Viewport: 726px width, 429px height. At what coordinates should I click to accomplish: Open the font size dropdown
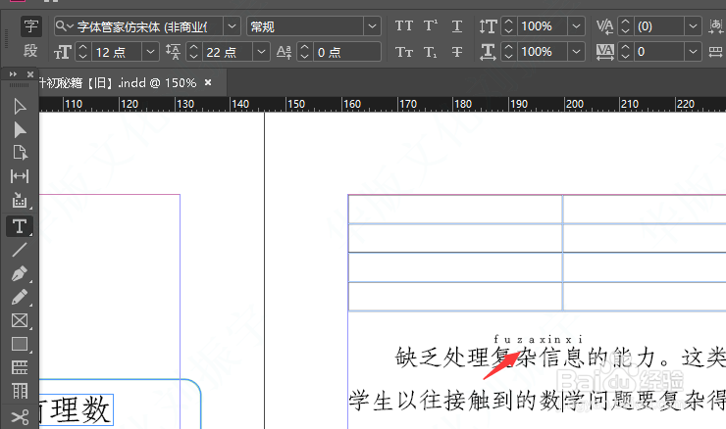click(x=150, y=52)
